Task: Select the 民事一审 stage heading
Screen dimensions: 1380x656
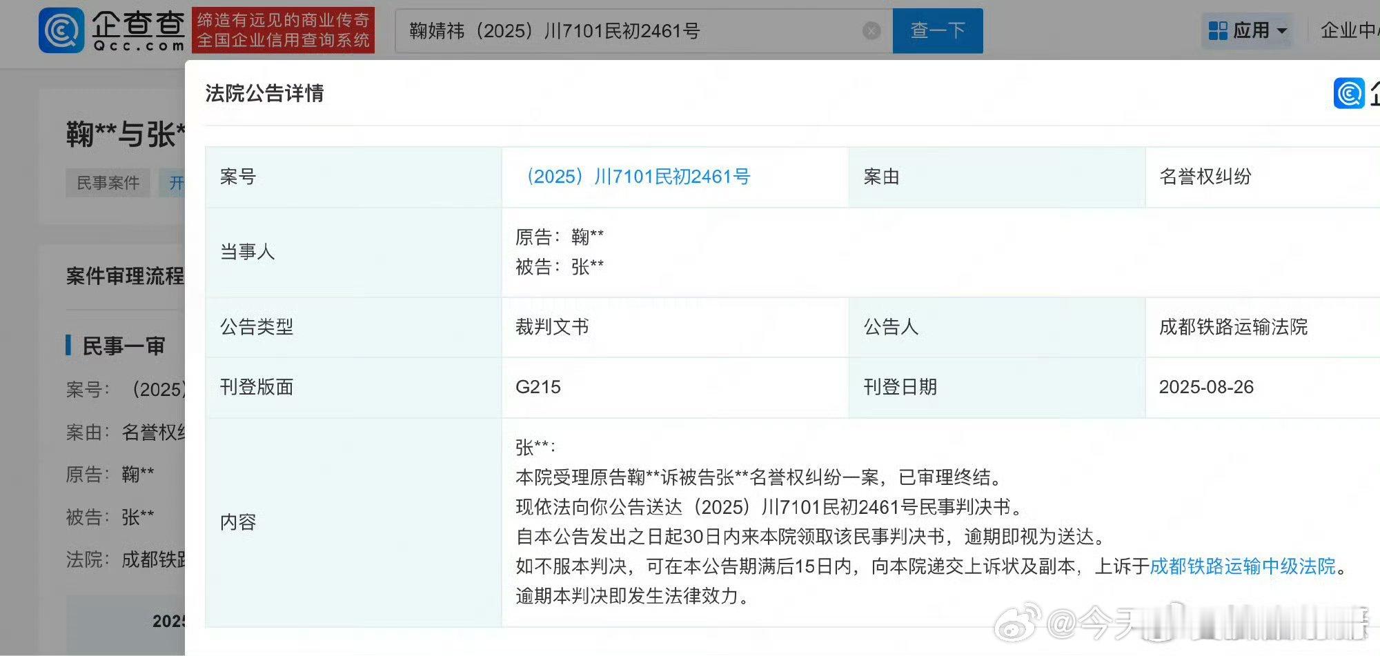Action: click(x=124, y=346)
